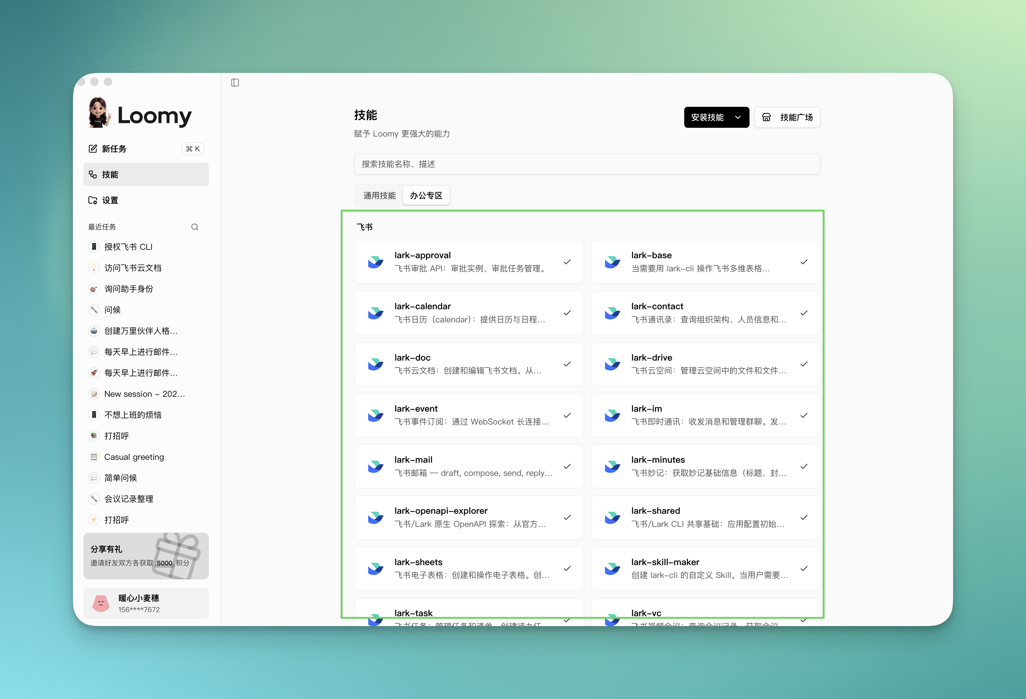1026x699 pixels.
Task: Switch to the 通用技能 tab
Action: point(379,196)
